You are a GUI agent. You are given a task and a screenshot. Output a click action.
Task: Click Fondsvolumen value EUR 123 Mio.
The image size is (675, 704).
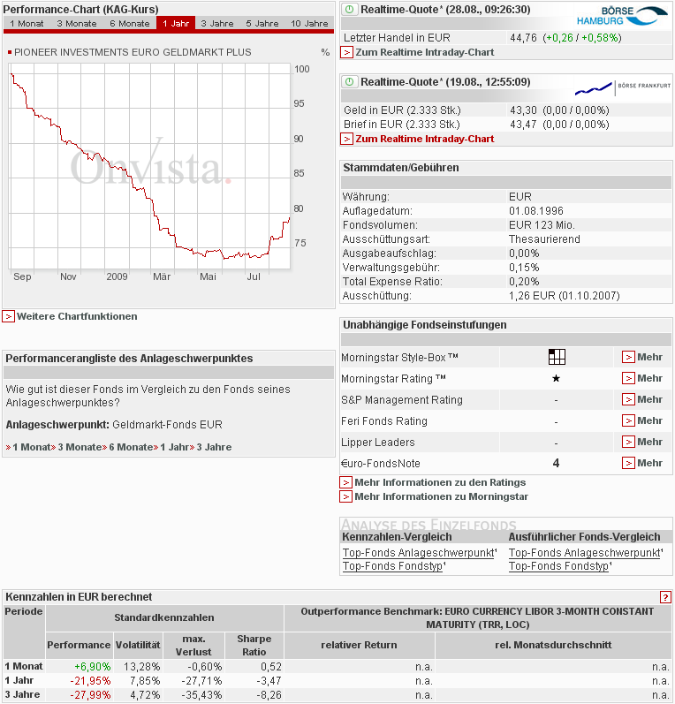pyautogui.click(x=542, y=225)
